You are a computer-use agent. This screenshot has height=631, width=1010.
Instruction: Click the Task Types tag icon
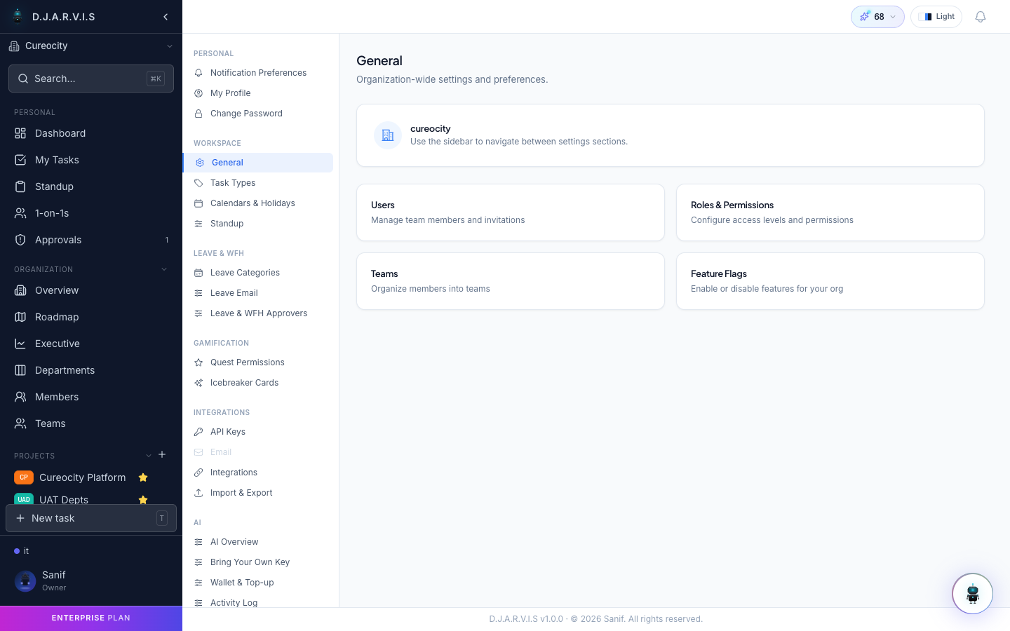pos(198,183)
